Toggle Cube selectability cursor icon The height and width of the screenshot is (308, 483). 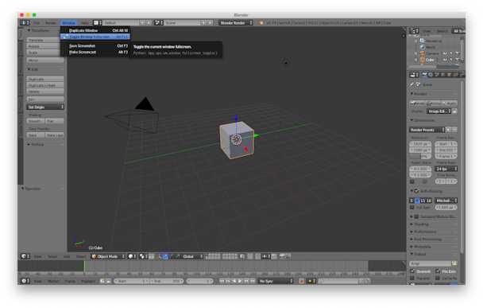451,60
